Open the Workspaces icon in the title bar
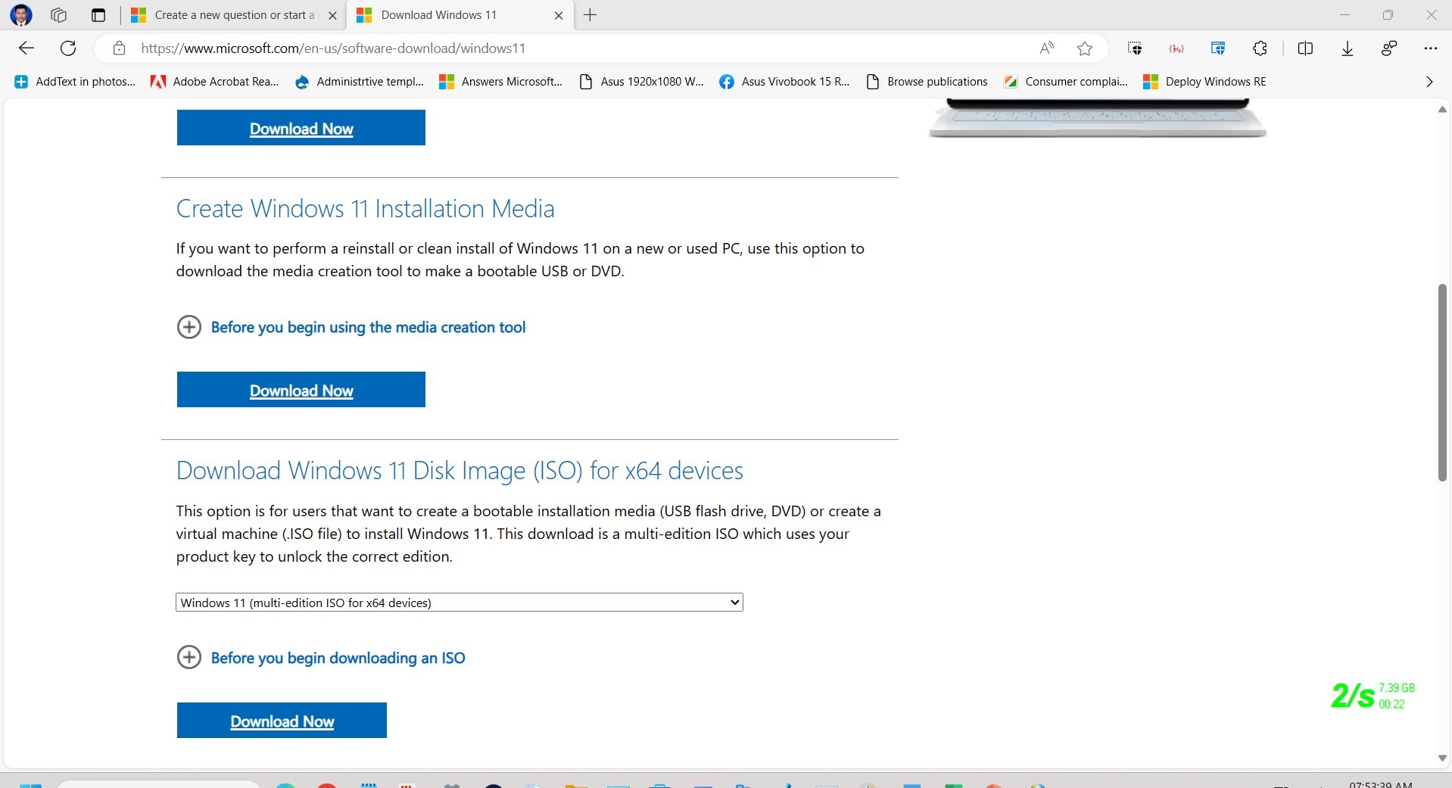1452x788 pixels. (x=58, y=15)
